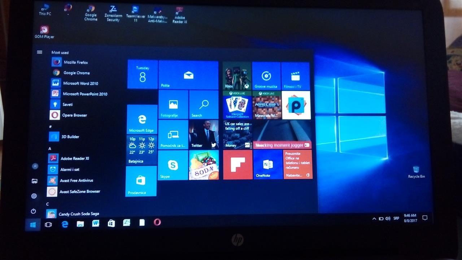Select the letter A group header

coord(50,148)
